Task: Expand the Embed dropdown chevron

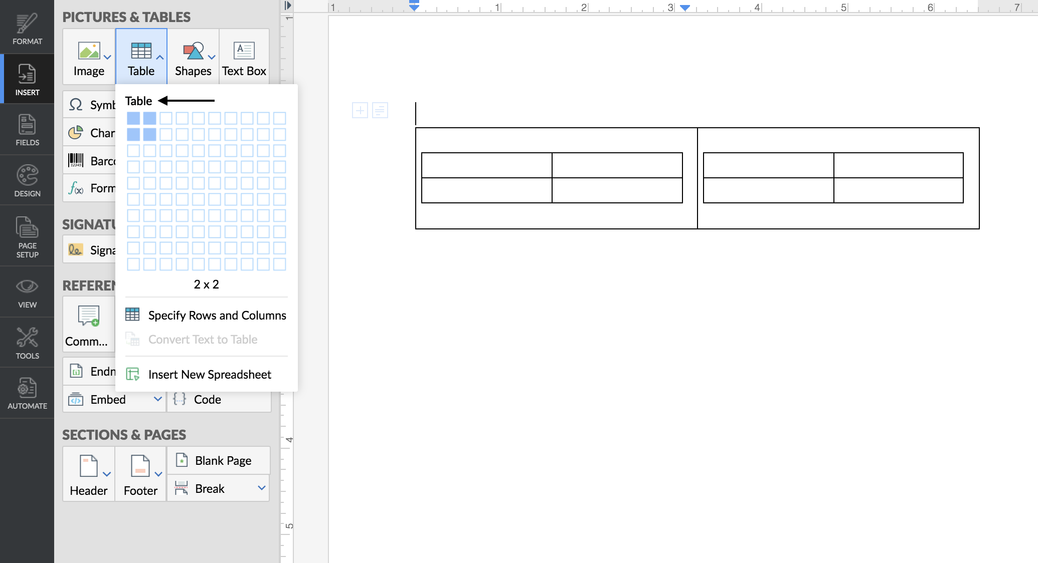Action: (157, 399)
